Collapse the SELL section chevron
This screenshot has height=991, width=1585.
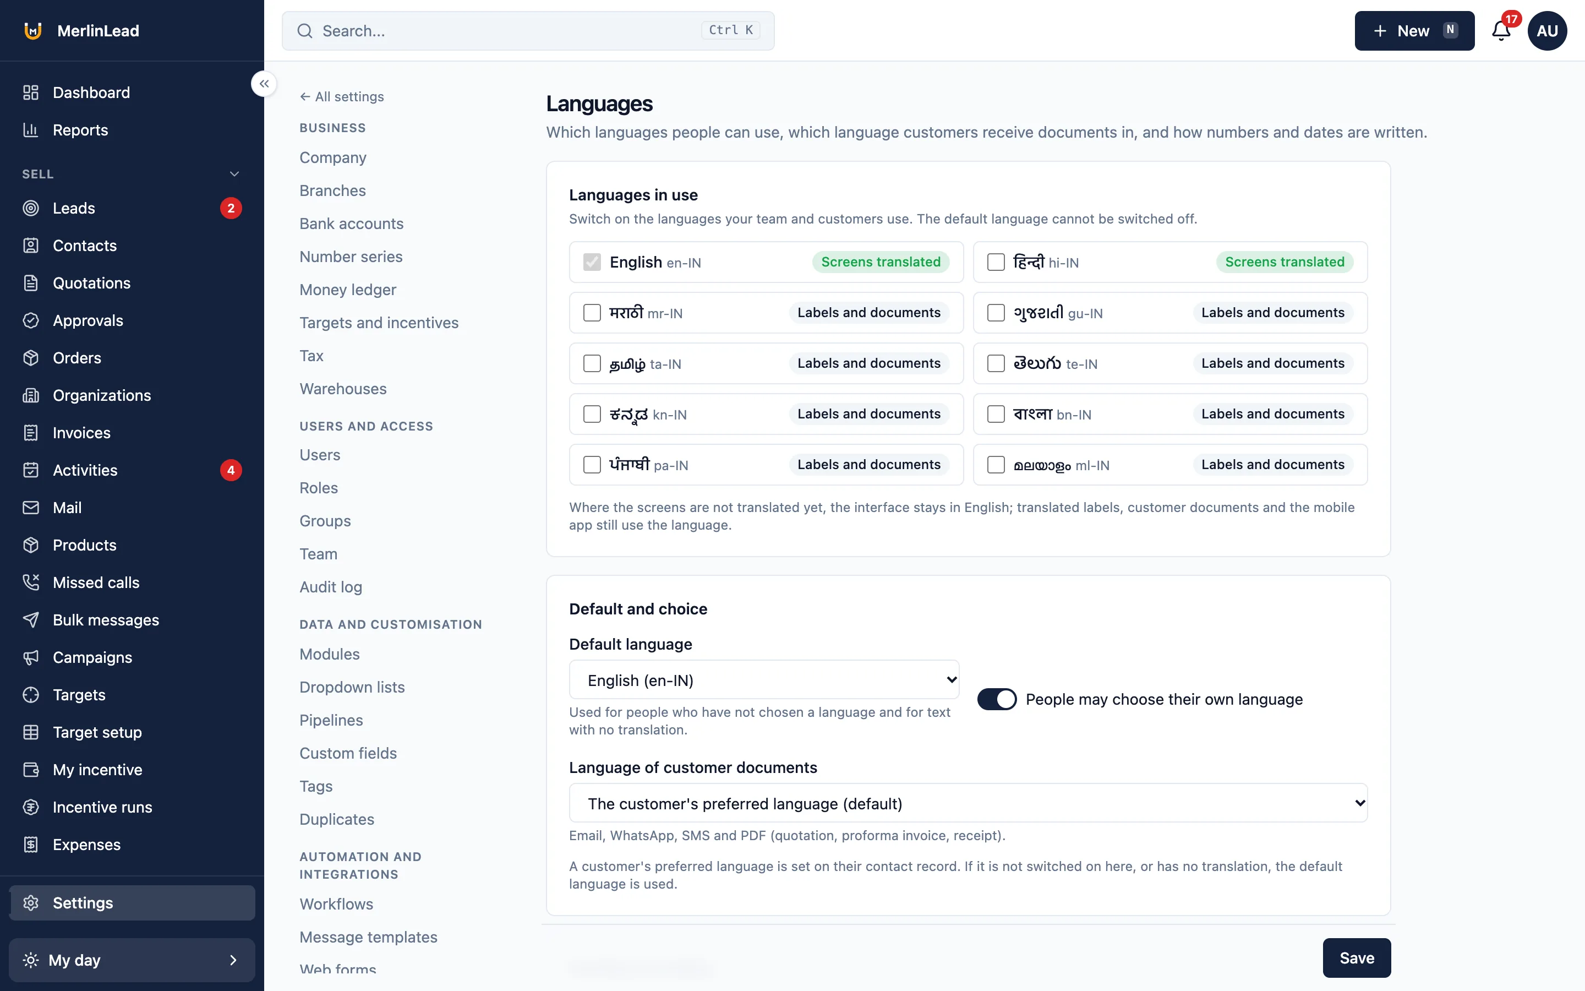point(234,173)
